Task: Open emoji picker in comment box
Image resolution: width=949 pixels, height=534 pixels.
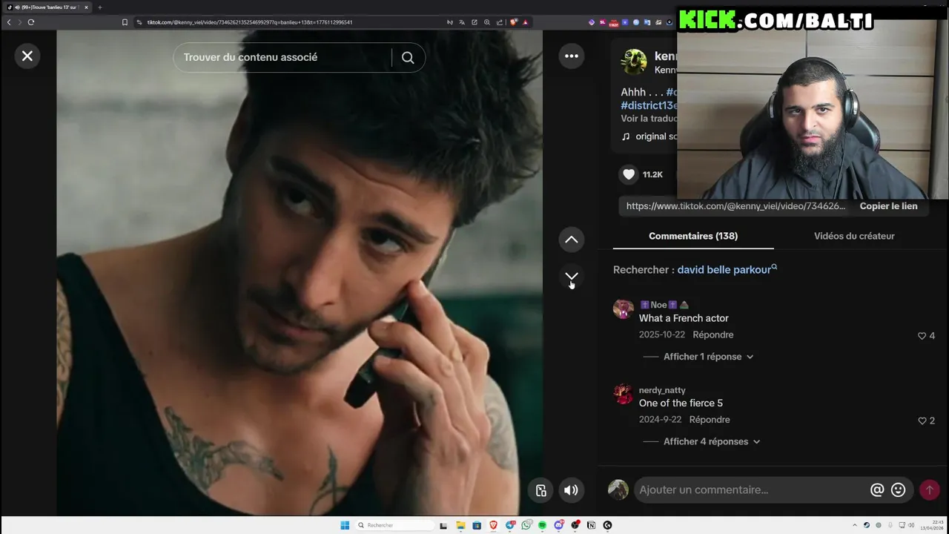Action: (x=898, y=489)
